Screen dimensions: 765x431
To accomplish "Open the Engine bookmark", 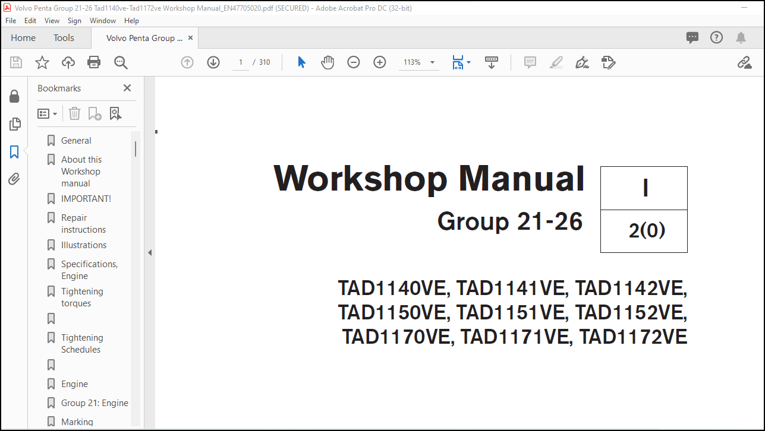I will click(74, 384).
